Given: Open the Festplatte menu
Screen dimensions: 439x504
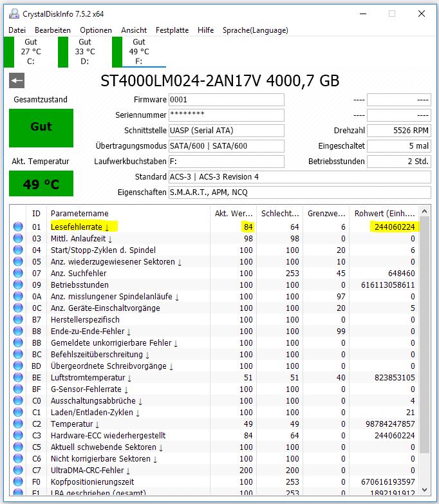Looking at the screenshot, I should point(173,30).
